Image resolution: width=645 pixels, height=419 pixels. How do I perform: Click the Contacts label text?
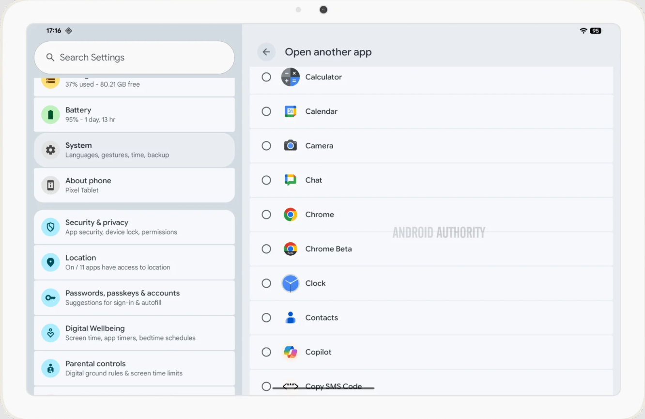point(322,318)
